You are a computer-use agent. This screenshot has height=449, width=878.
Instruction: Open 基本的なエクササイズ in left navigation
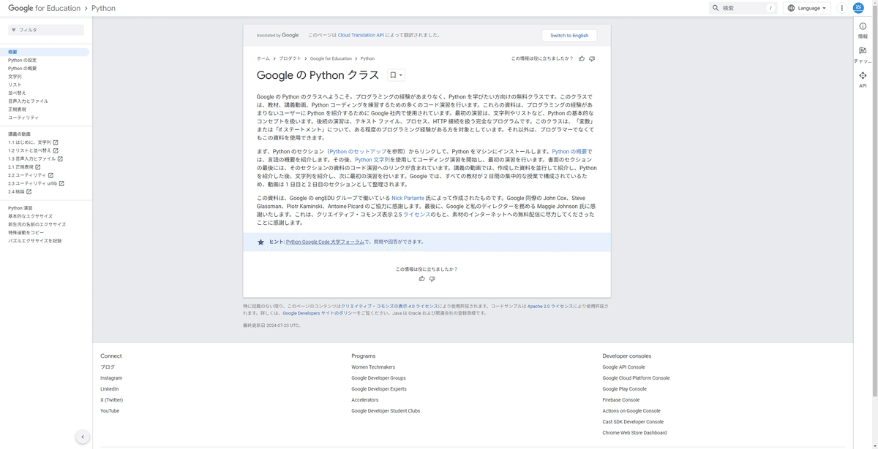30,216
